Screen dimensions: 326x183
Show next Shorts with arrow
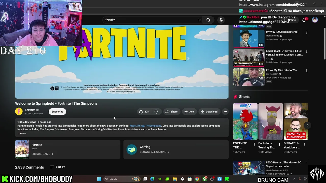(307, 125)
